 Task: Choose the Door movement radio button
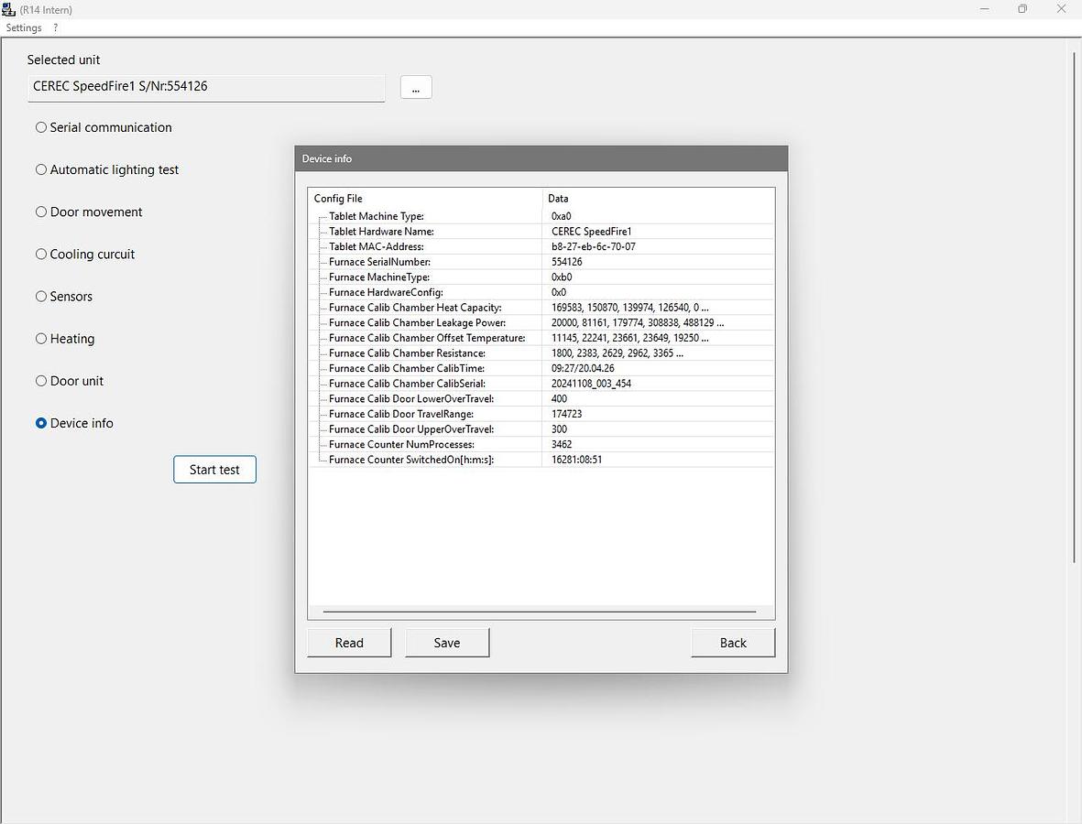tap(41, 211)
